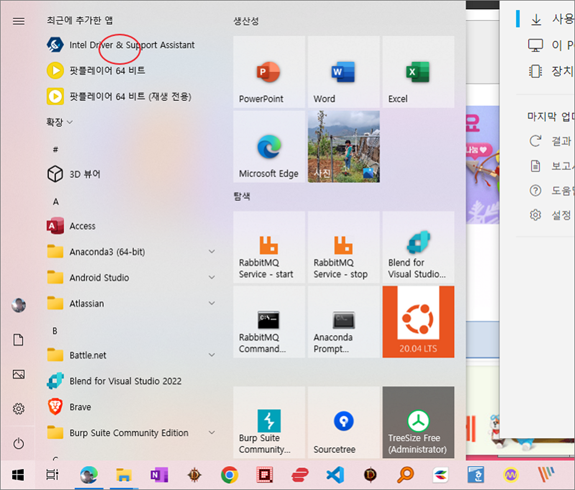Image resolution: width=575 pixels, height=490 pixels.
Task: Toggle the Start menu hamburger button
Action: tap(18, 21)
